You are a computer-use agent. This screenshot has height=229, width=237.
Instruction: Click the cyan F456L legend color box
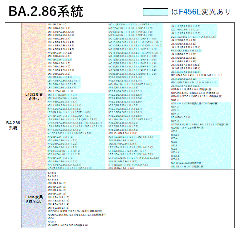point(156,12)
